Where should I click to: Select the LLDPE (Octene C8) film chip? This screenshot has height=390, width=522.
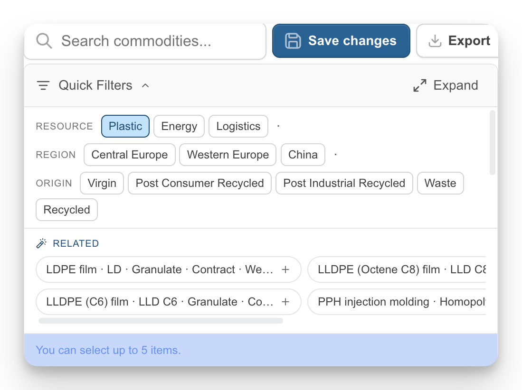click(397, 269)
